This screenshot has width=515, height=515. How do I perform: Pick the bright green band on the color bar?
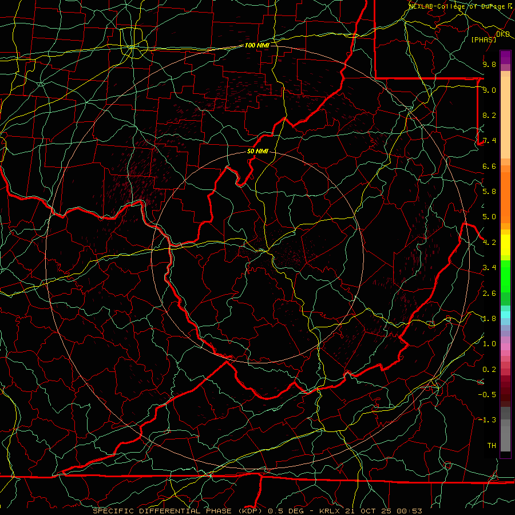505,276
